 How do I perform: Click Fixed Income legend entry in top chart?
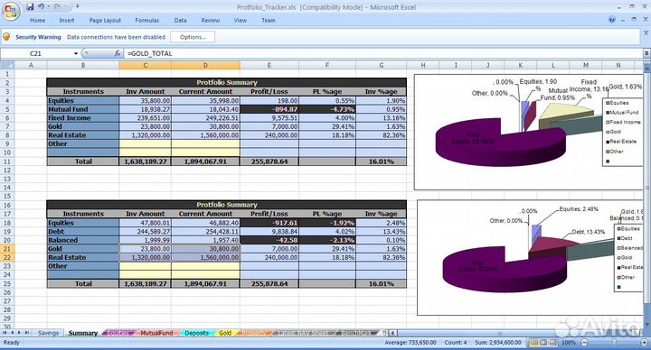pyautogui.click(x=623, y=122)
